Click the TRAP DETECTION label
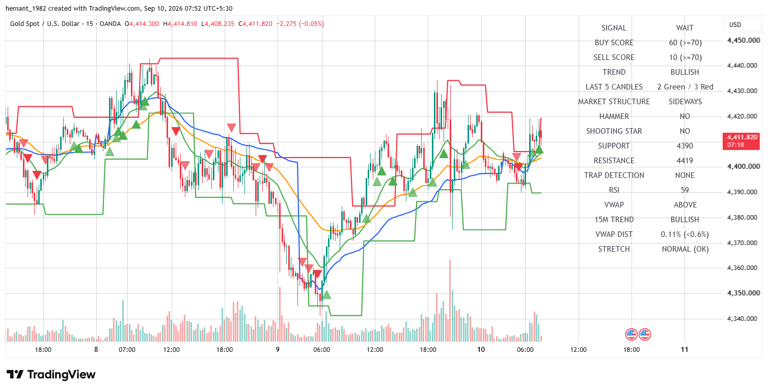The image size is (768, 391). point(614,175)
